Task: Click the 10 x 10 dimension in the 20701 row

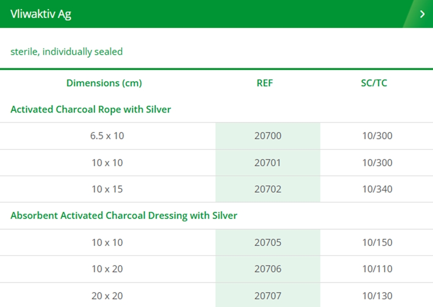Action: coord(107,163)
